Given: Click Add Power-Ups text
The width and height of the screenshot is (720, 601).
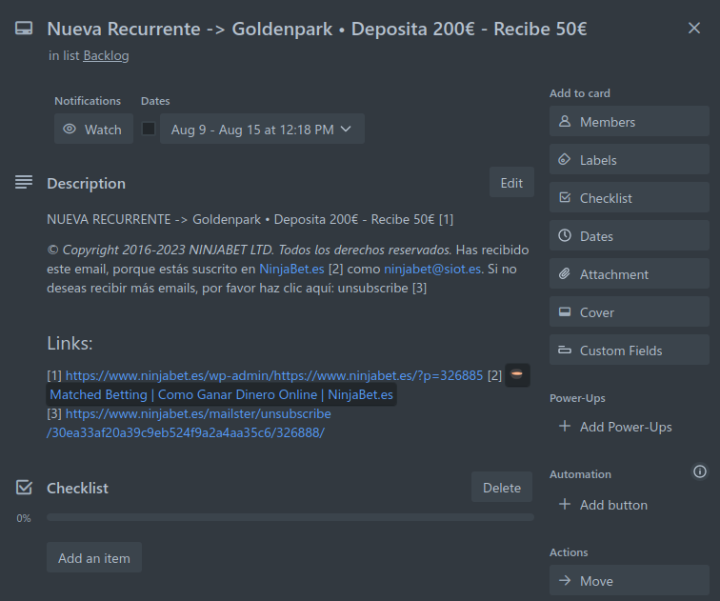Looking at the screenshot, I should pos(626,427).
